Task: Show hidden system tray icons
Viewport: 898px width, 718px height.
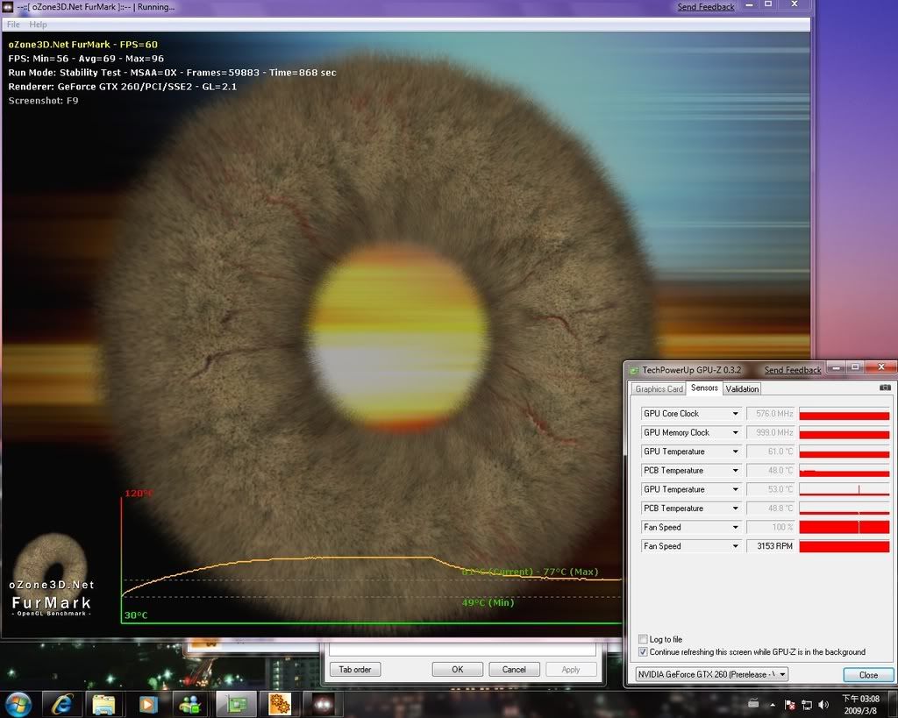Action: click(x=773, y=705)
